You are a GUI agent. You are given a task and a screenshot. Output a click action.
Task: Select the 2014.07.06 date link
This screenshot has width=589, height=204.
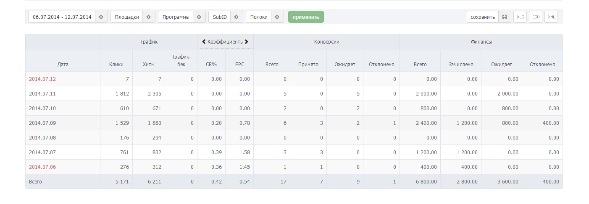[x=42, y=167]
